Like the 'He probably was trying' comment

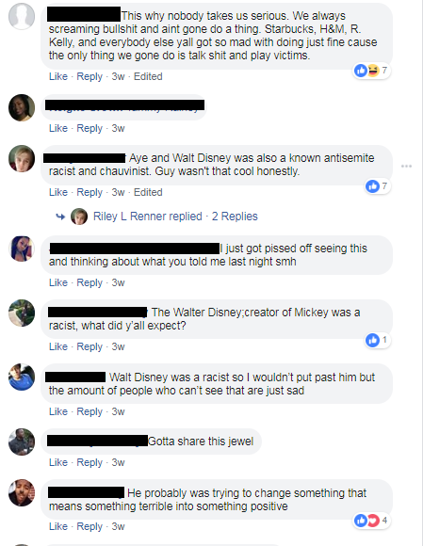click(x=58, y=526)
